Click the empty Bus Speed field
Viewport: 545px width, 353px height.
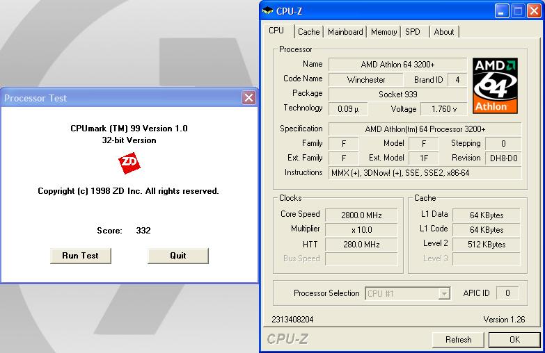pyautogui.click(x=361, y=259)
